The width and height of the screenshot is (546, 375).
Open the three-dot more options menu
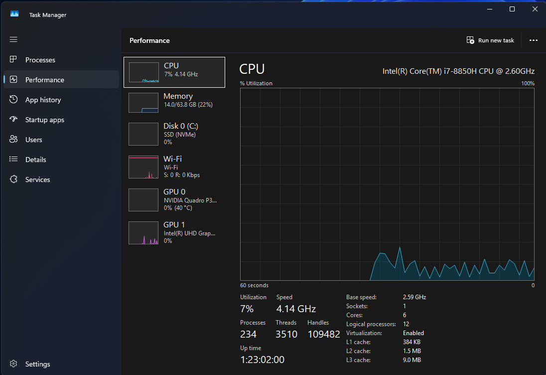coord(533,40)
